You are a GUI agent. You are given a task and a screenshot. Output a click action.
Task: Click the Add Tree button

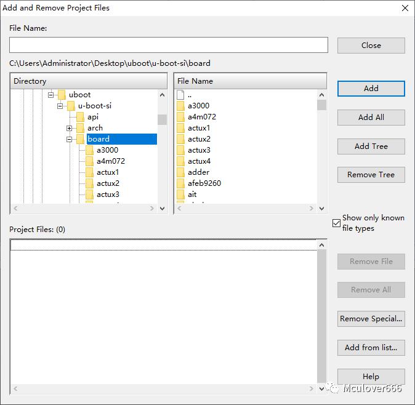tap(371, 146)
